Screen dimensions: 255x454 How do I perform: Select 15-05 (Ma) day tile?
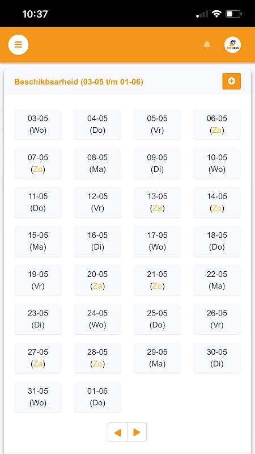[38, 241]
